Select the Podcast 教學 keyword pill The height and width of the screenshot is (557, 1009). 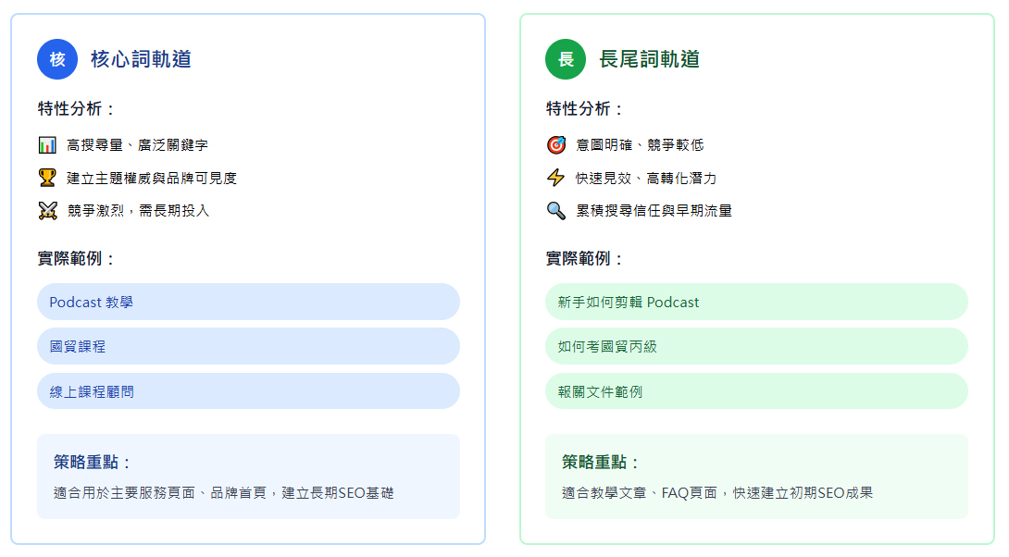tap(248, 302)
